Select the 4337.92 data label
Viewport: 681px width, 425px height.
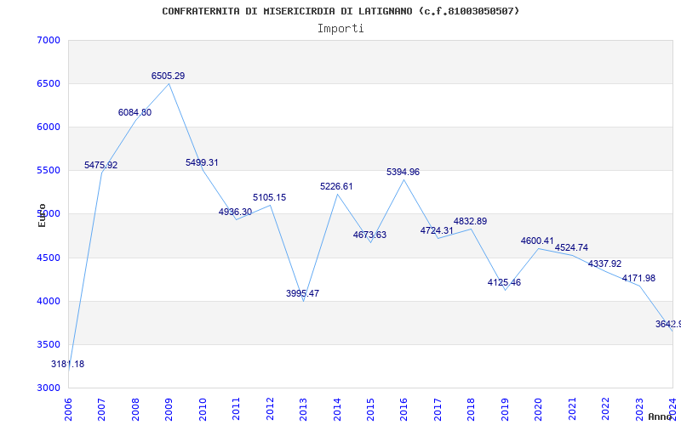605,263
